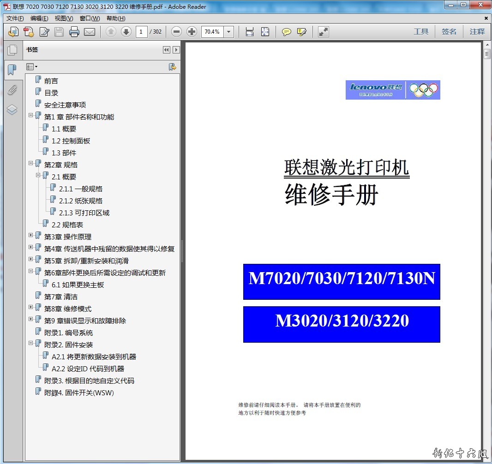Open the attachments paperclip panel
Image resolution: width=492 pixels, height=464 pixels.
(12, 90)
